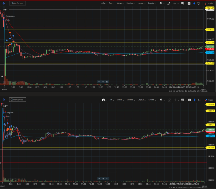
Task: Click the blue 1427.28 price label
Action: 210,53
